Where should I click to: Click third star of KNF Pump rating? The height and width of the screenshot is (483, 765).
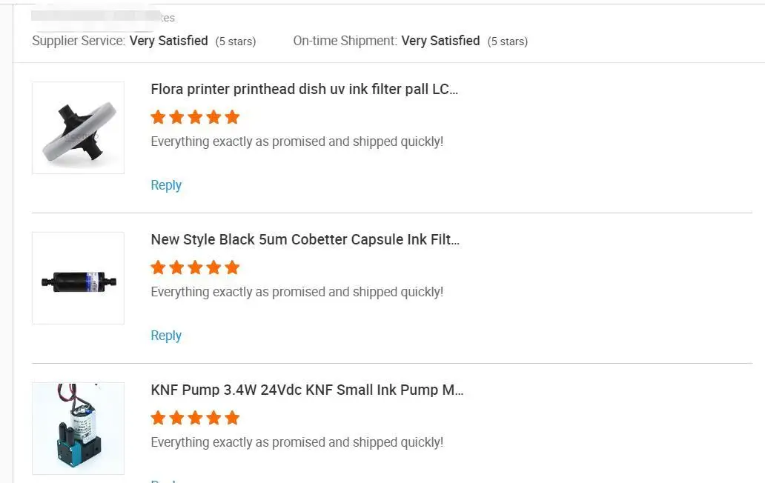click(x=195, y=418)
